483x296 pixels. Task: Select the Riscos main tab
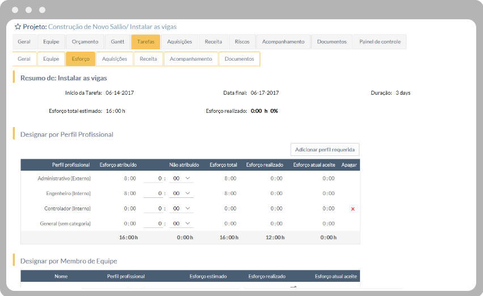click(242, 42)
